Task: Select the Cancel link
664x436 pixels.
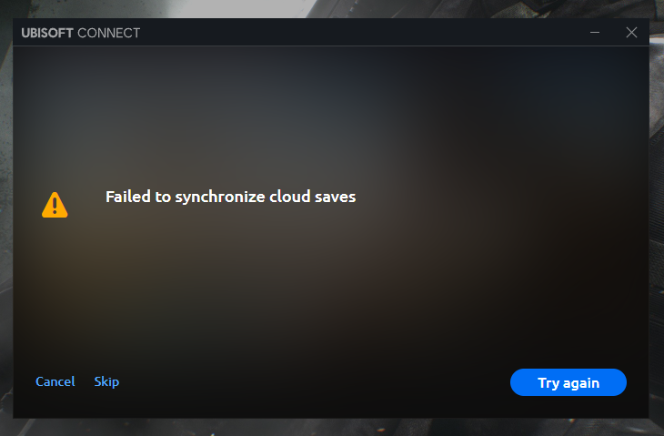Action: [55, 381]
